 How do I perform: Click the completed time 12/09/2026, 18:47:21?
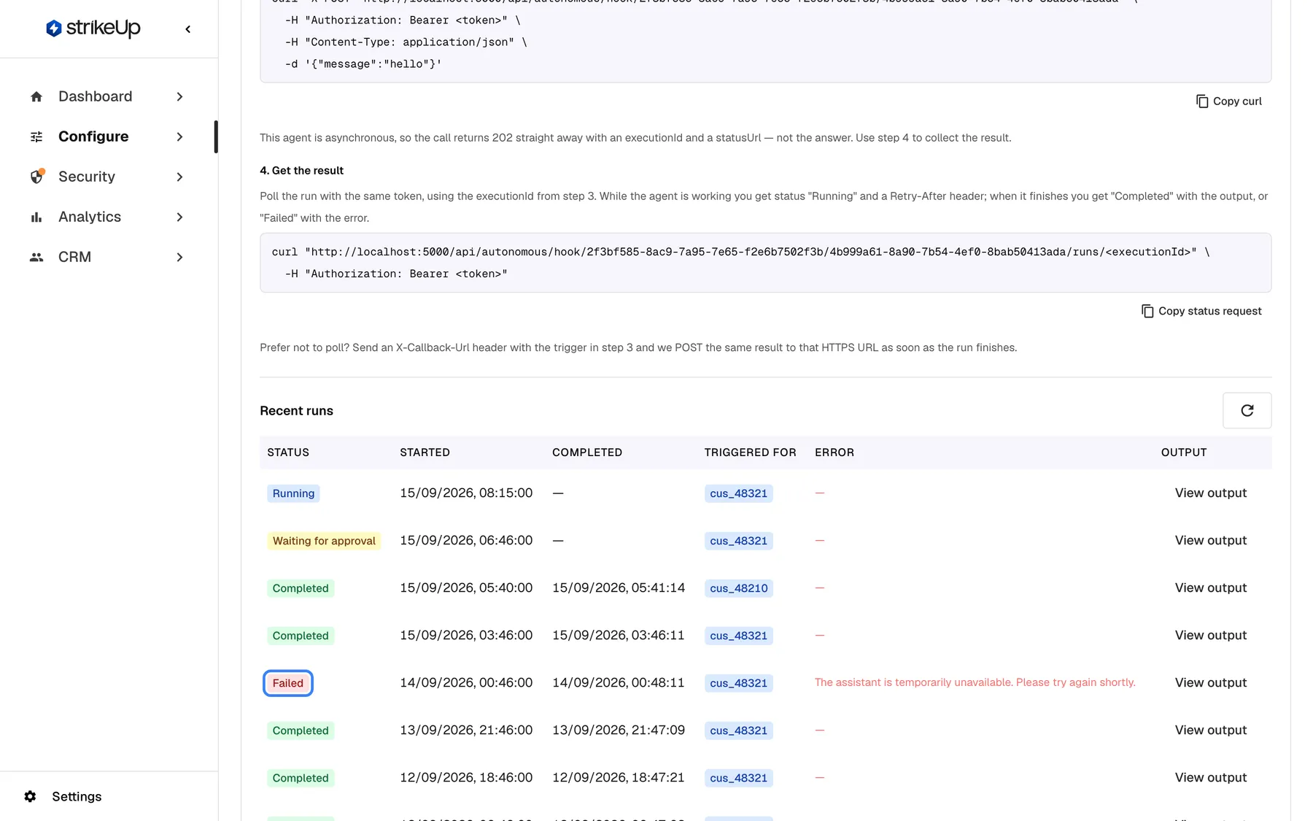[618, 778]
